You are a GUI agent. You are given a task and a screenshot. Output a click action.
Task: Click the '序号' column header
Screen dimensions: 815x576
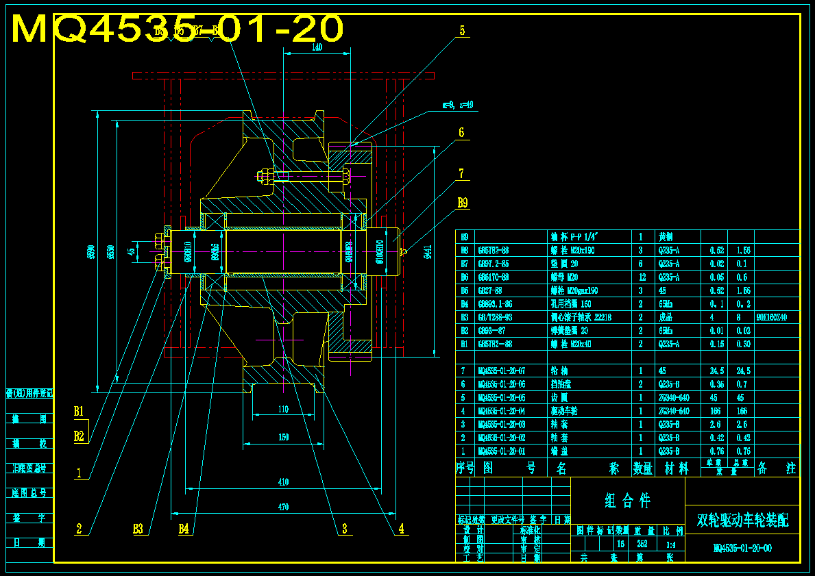[465, 468]
